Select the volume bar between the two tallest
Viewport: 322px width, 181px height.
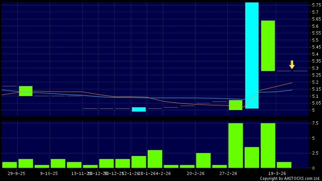click(x=252, y=157)
